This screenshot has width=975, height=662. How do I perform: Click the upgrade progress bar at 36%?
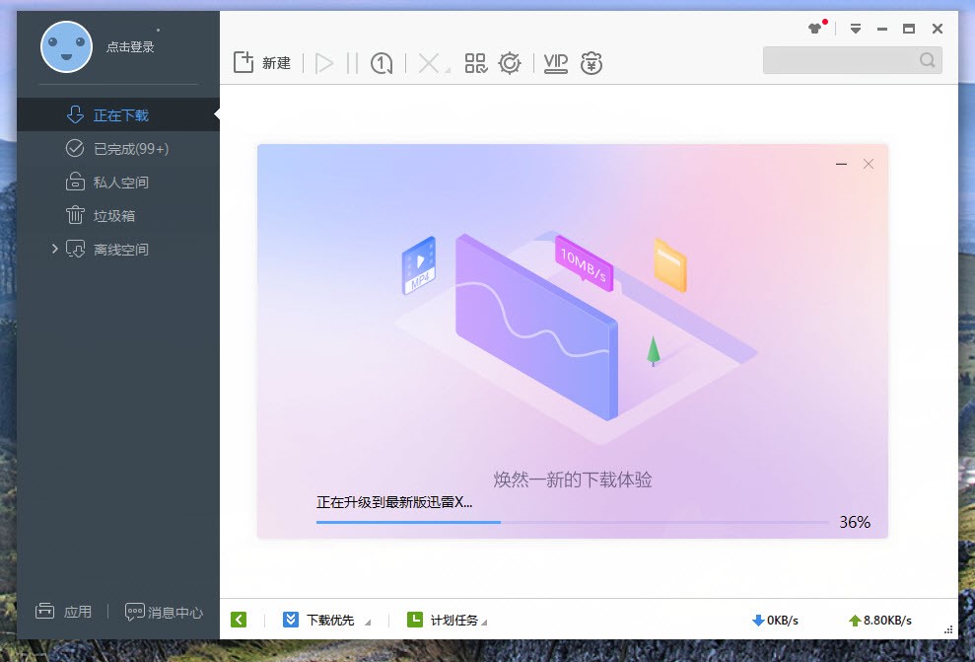point(567,522)
